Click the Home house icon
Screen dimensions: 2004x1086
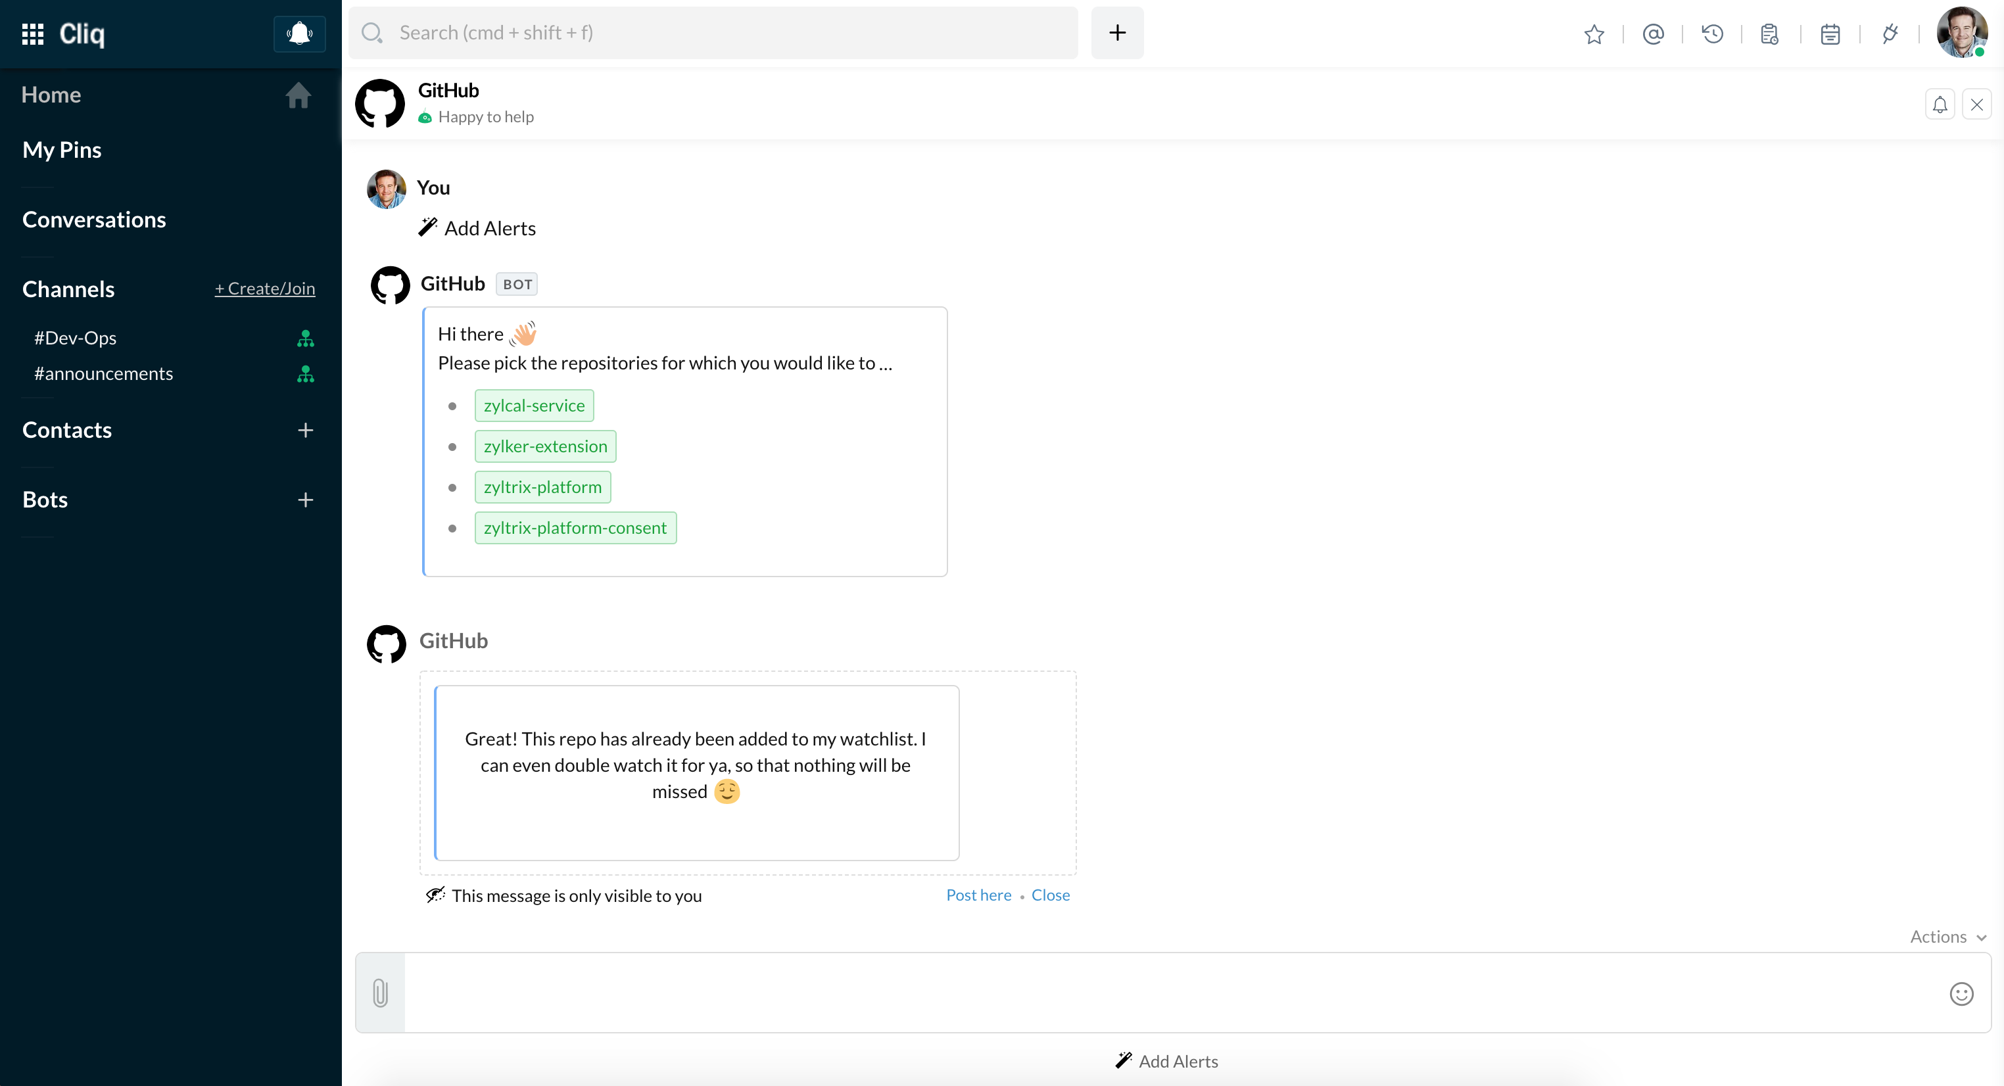(x=298, y=95)
